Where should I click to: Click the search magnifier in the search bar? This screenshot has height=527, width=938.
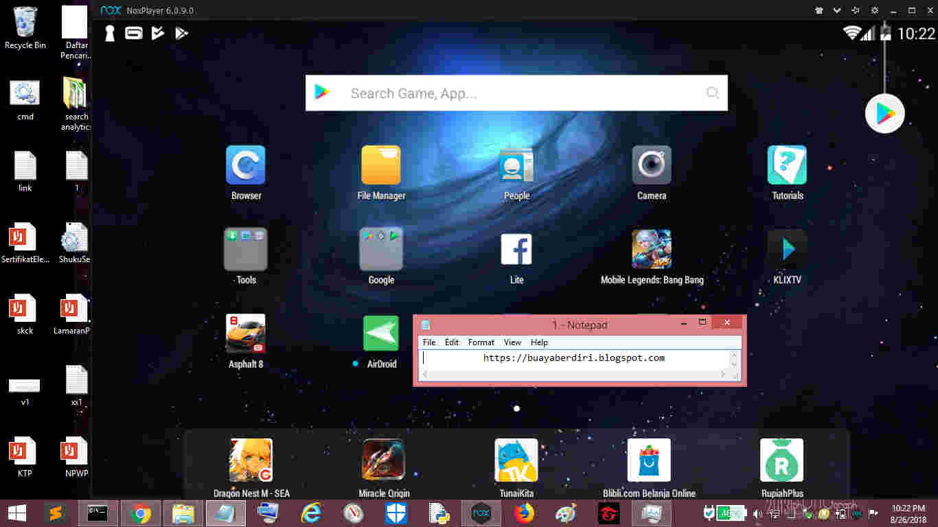tap(713, 93)
